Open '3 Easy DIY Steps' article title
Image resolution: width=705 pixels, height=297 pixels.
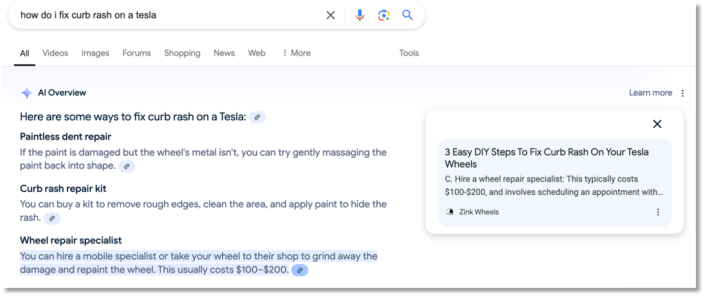click(547, 158)
